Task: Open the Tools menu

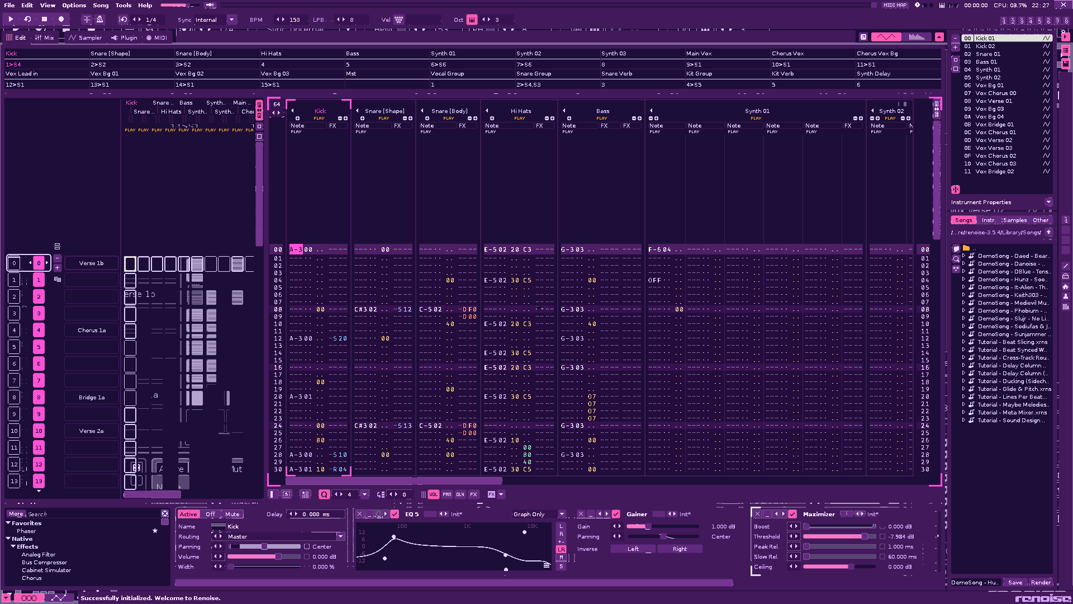Action: point(124,5)
